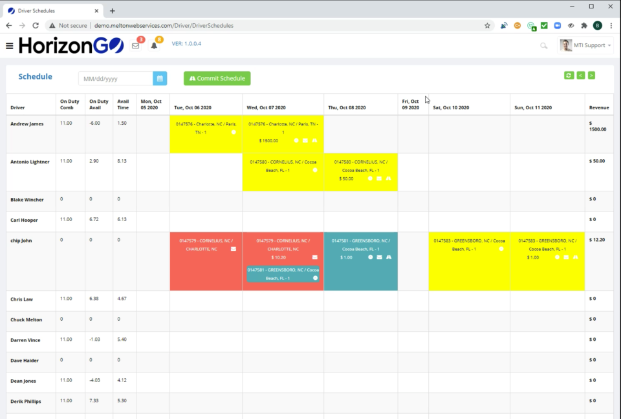Click round status icon on chip John Saturday load
The image size is (621, 419).
(x=501, y=249)
